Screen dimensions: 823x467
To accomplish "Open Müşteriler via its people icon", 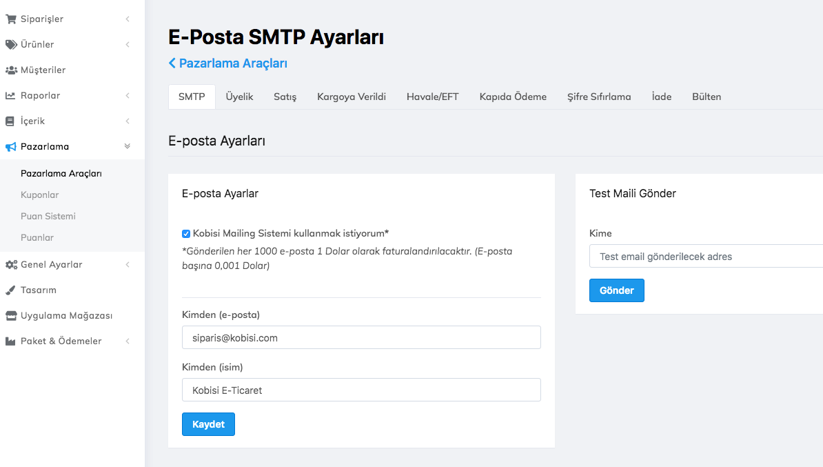I will (10, 70).
